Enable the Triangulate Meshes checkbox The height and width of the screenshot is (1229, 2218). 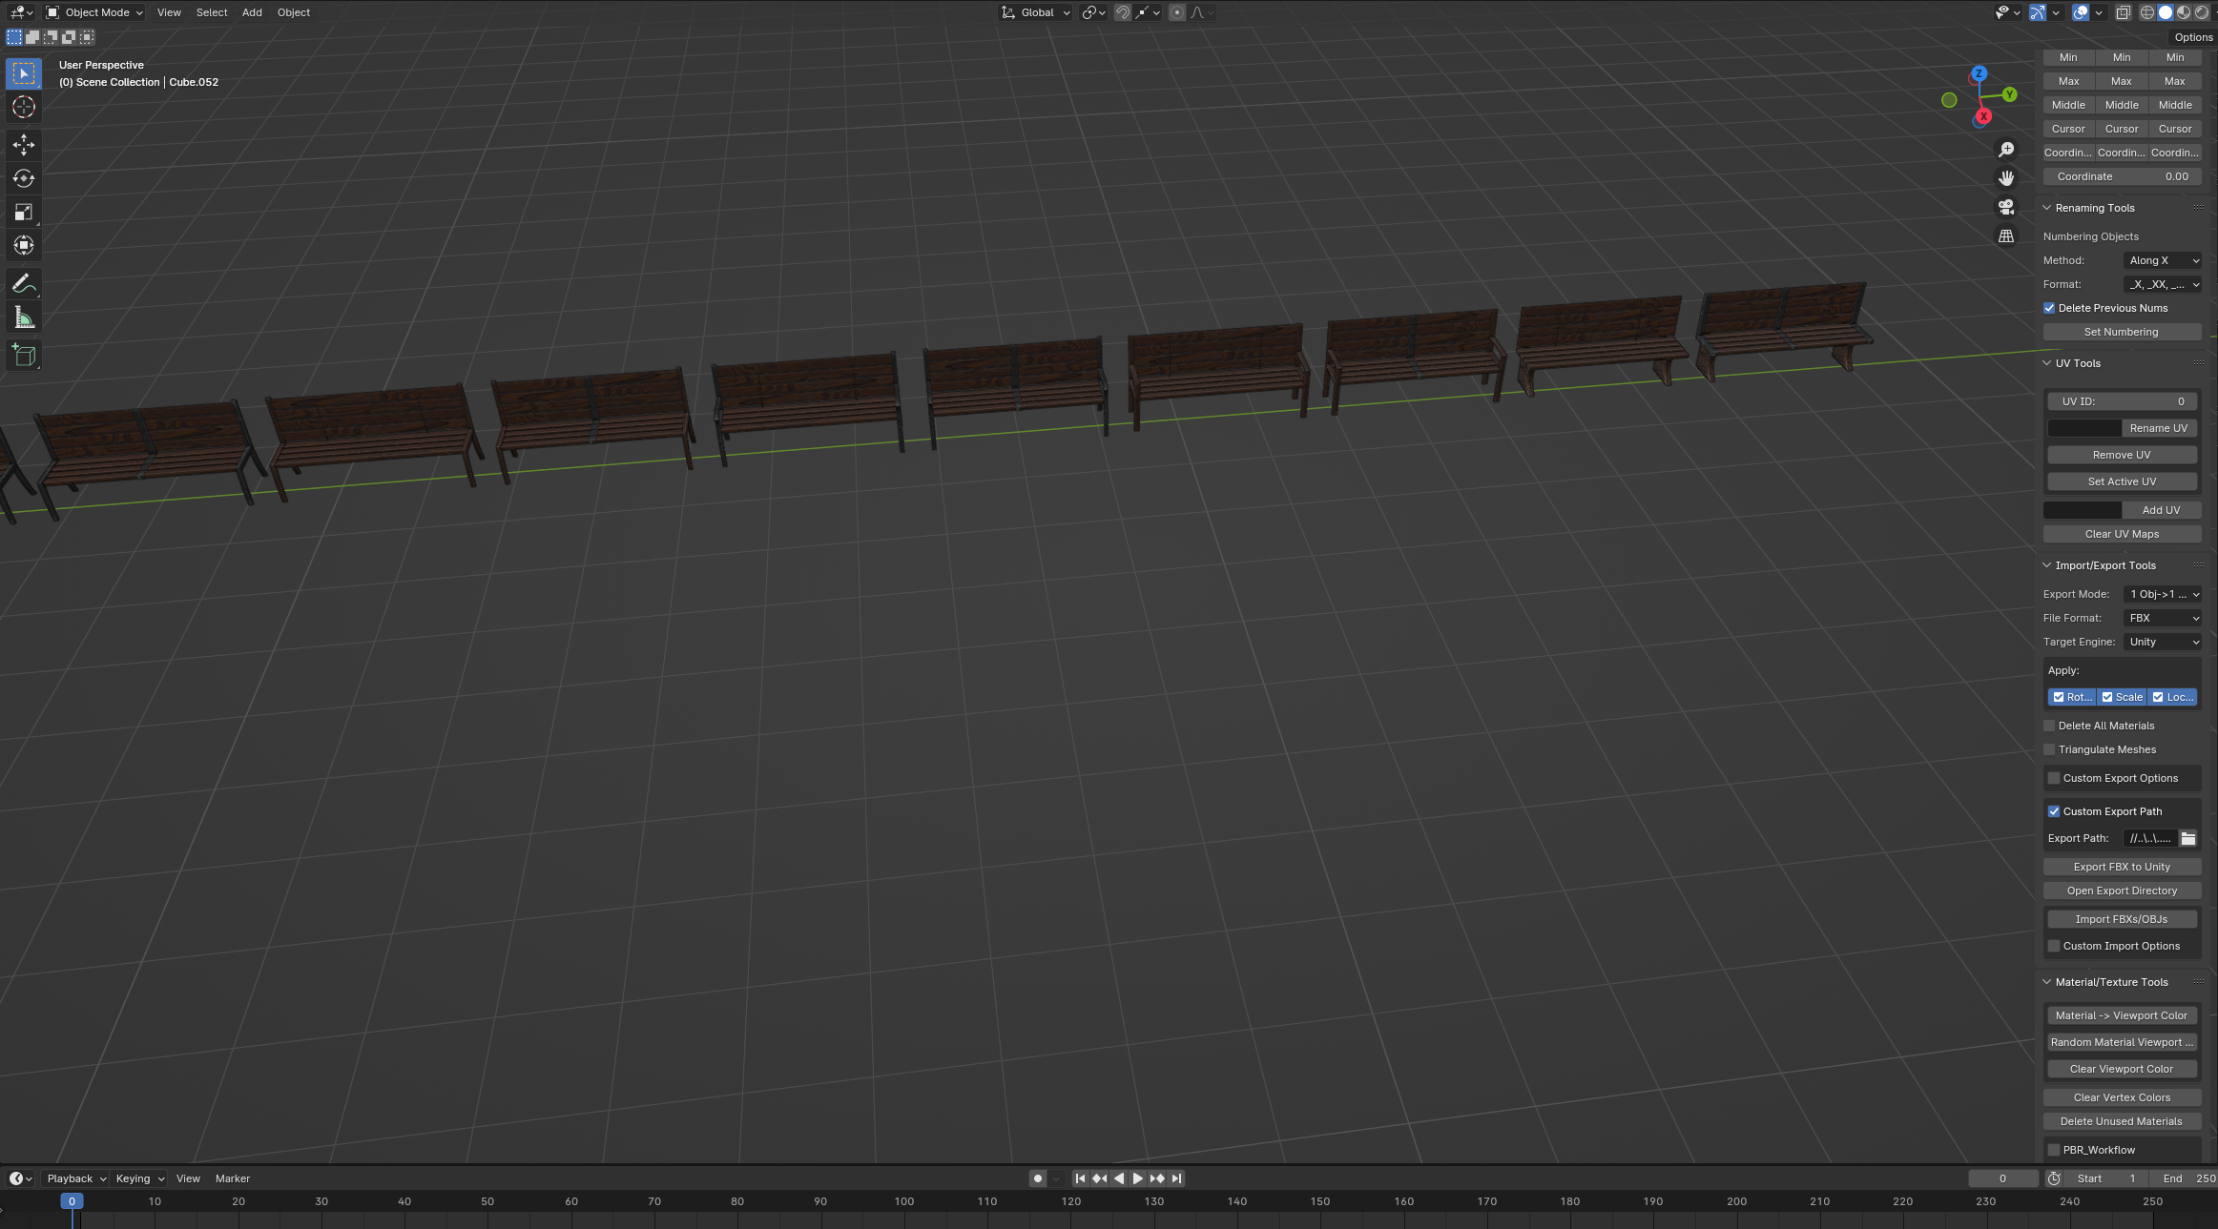2049,749
